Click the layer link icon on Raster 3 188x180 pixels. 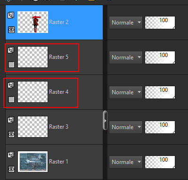pyautogui.click(x=11, y=120)
